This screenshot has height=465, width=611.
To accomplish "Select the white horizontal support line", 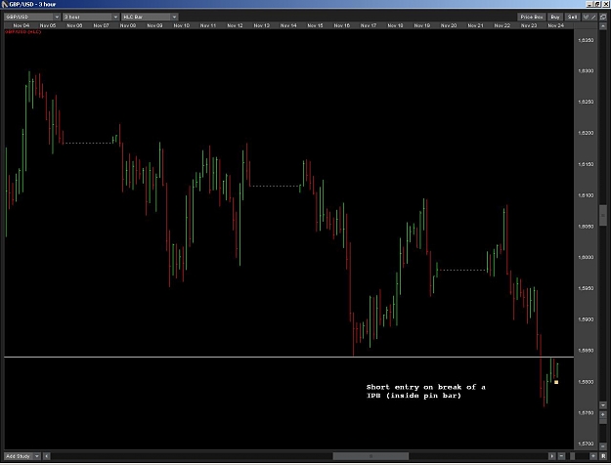I will click(x=288, y=357).
